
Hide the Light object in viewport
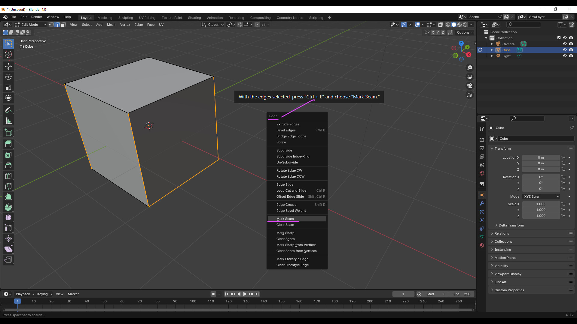point(565,56)
